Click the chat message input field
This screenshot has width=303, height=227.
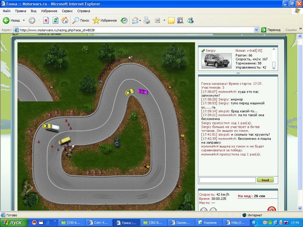(x=228, y=180)
